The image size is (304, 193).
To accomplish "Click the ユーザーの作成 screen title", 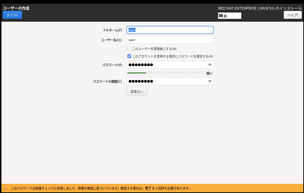I will click(x=16, y=8).
